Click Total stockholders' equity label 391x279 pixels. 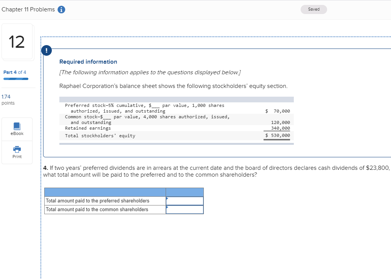(x=100, y=136)
